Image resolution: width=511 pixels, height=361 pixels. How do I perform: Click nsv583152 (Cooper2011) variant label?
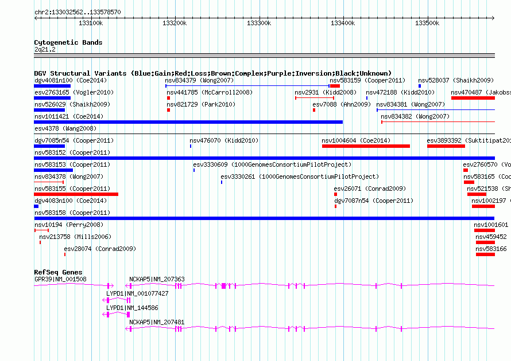coord(72,152)
